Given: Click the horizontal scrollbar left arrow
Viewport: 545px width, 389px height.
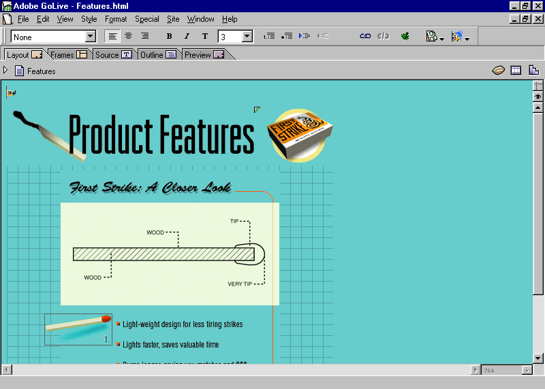Looking at the screenshot, I should (7, 370).
